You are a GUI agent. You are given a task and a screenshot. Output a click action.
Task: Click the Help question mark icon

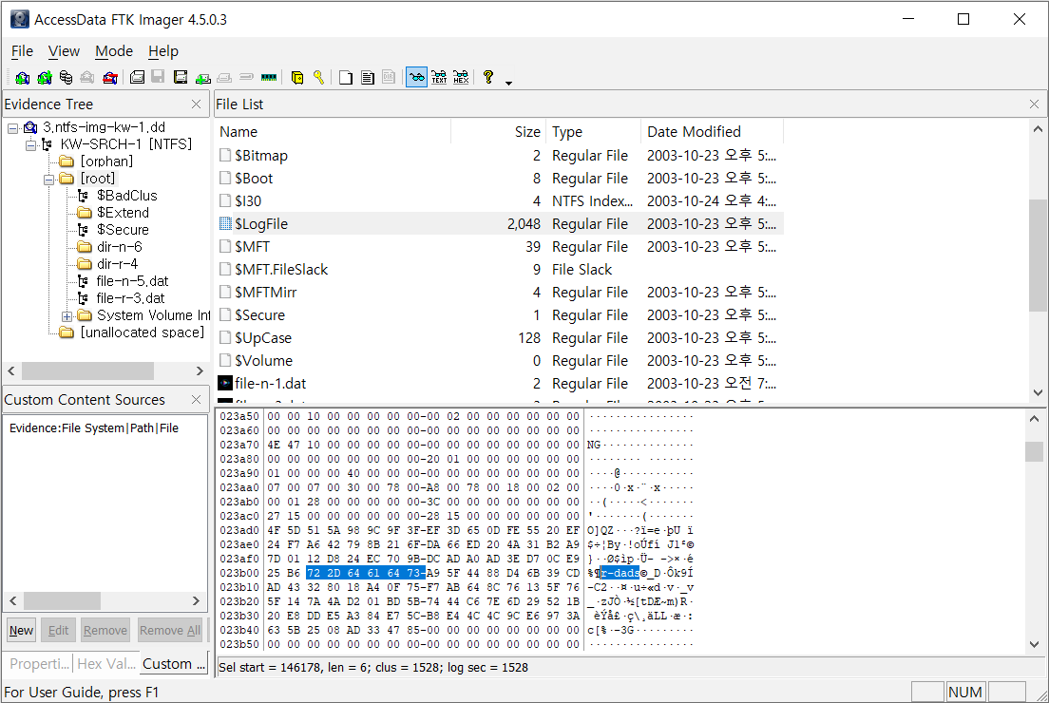[488, 78]
